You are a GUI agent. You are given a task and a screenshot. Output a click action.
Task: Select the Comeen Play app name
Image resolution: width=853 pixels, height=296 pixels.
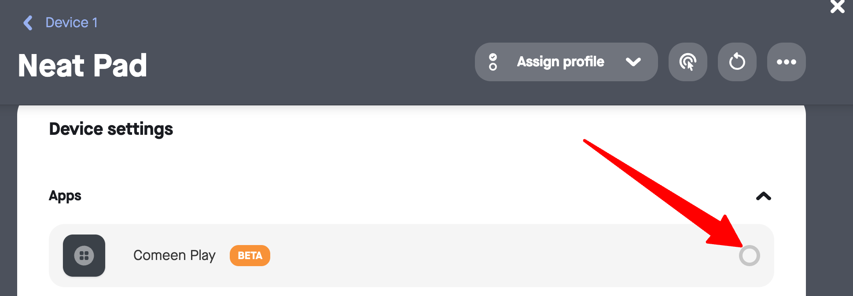[x=174, y=256]
